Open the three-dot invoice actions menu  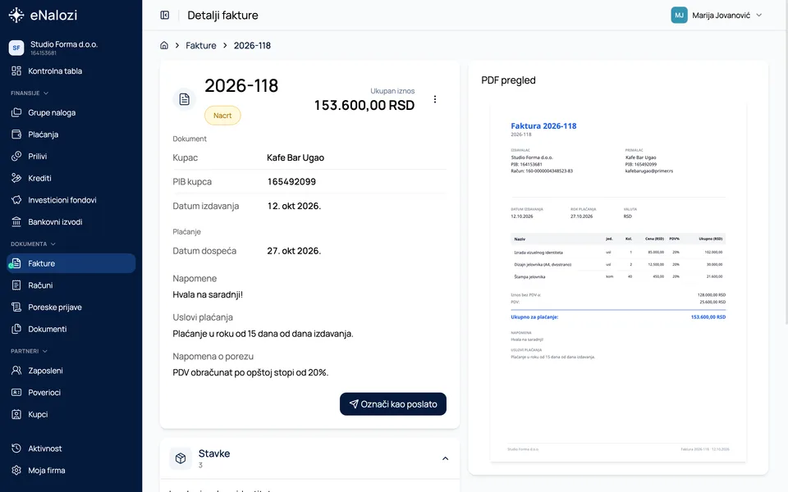pyautogui.click(x=435, y=99)
